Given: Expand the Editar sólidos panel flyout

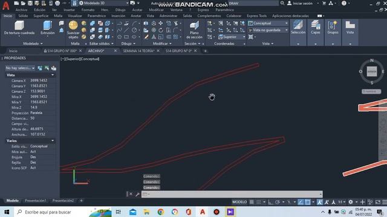Looking at the screenshot, I should pos(102,43).
